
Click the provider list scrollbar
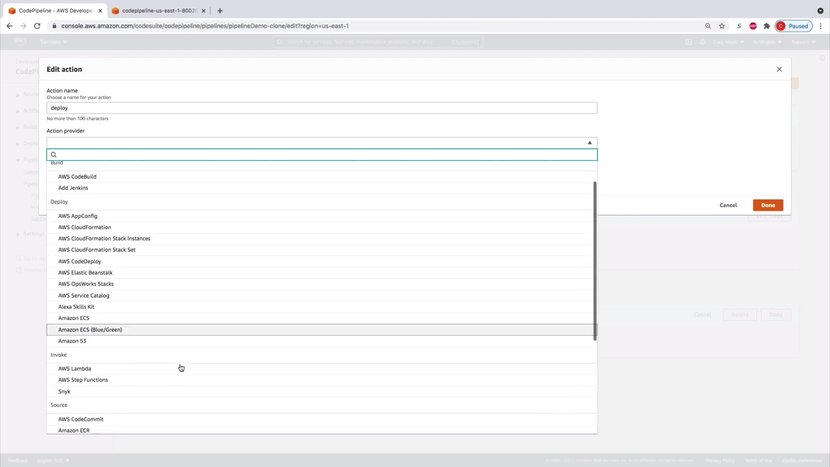(595, 261)
